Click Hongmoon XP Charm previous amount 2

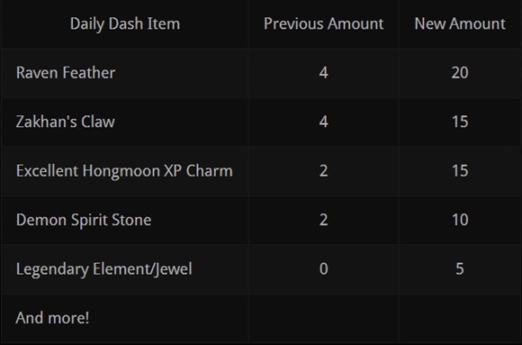coord(324,170)
